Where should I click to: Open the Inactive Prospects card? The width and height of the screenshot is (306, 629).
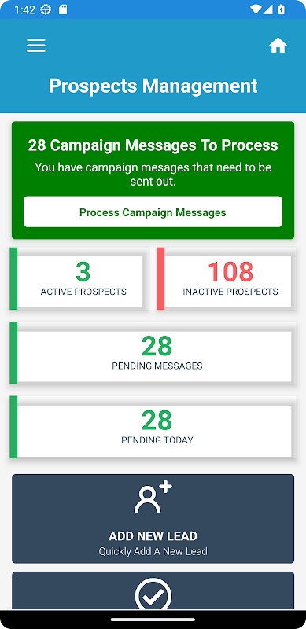[227, 279]
